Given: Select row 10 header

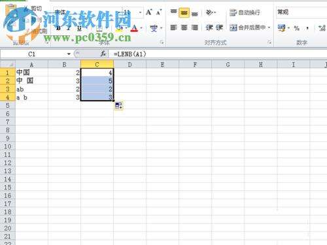Looking at the screenshot, I should (8, 146).
